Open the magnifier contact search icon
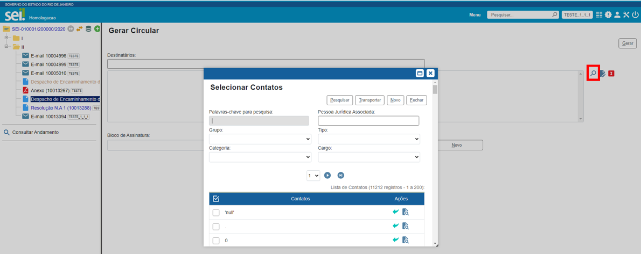 pyautogui.click(x=593, y=73)
